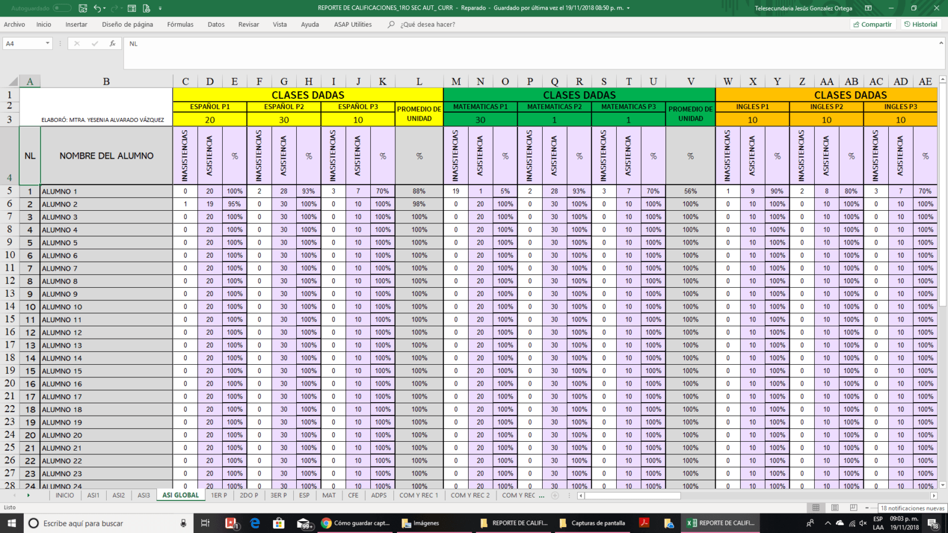Expand the formula bar with chevron
Image resolution: width=948 pixels, height=533 pixels.
click(x=941, y=43)
